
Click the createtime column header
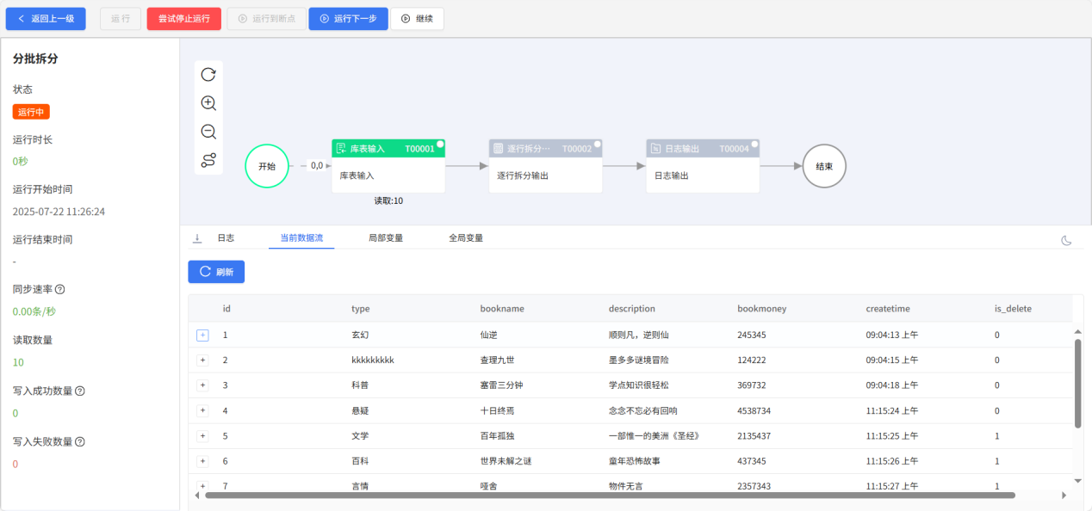(888, 309)
